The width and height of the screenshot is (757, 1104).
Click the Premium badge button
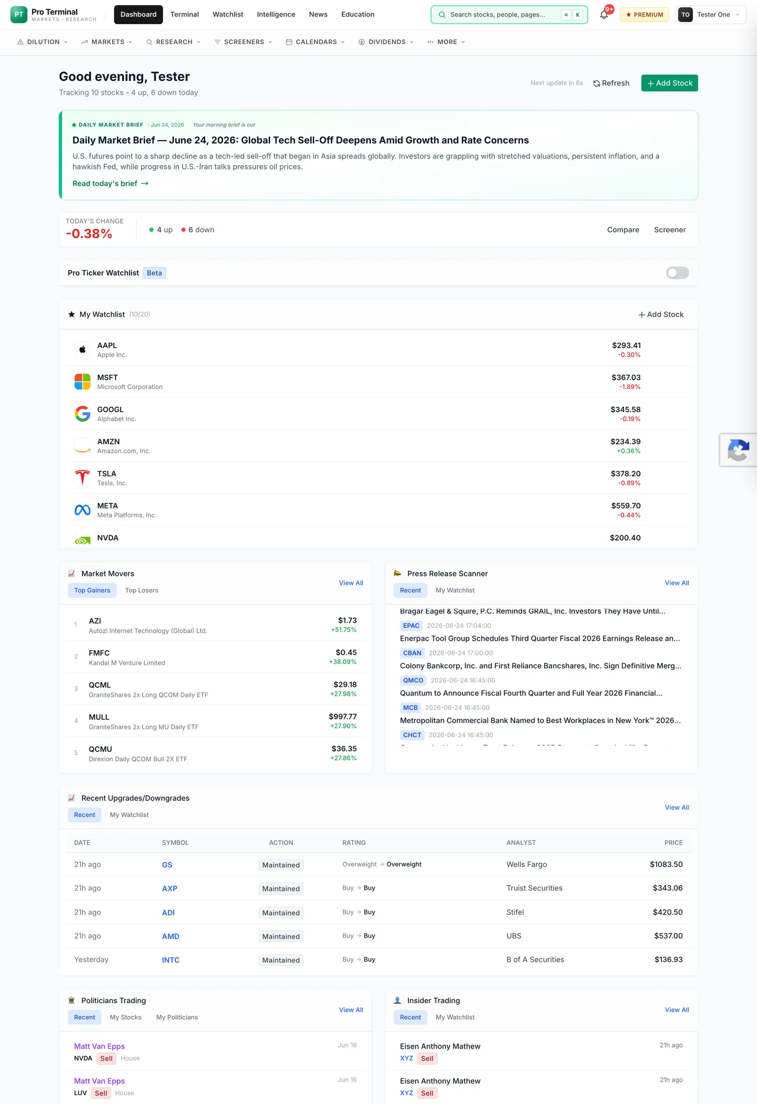[644, 15]
